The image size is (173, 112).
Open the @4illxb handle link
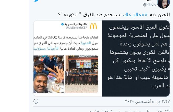[149, 5]
